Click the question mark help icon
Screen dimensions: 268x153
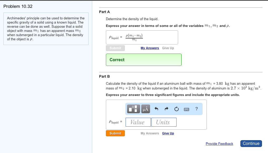[196, 109]
